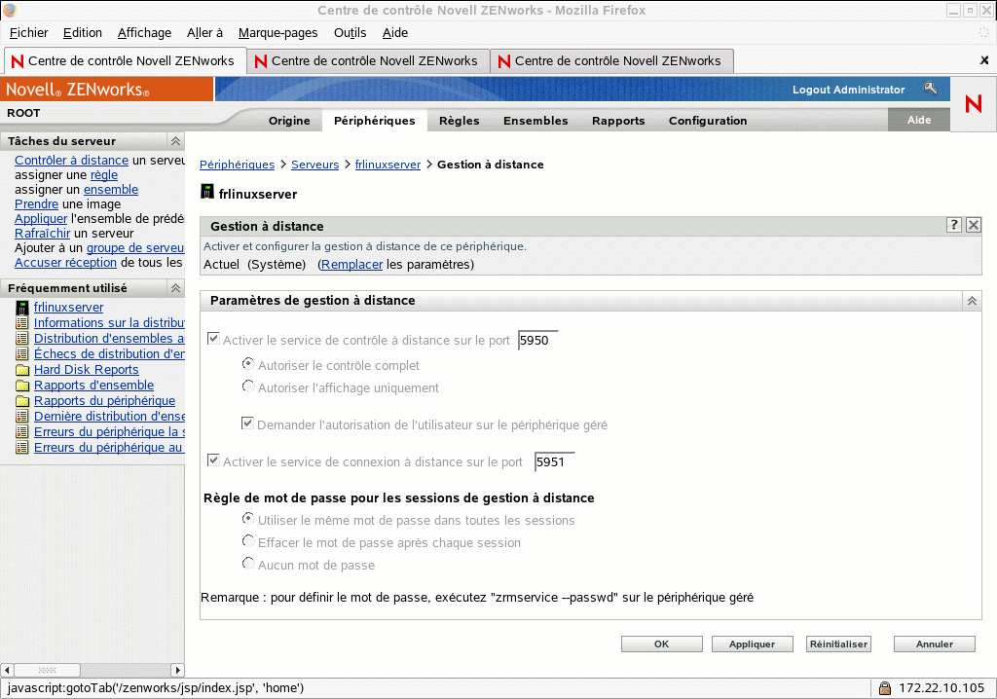
Task: Select Aucun mot de passe radio button
Action: pos(248,564)
